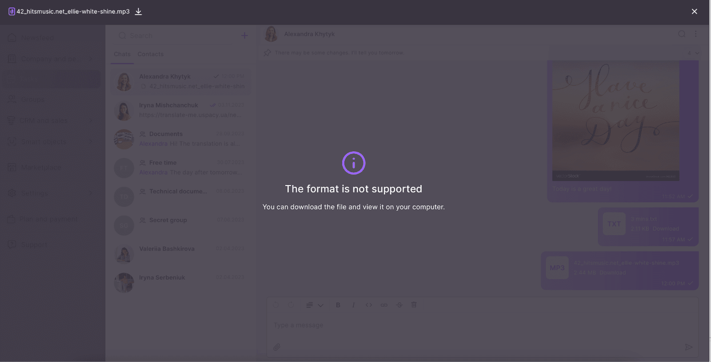Click the trash icon in message toolbar
Viewport: 711px width, 362px height.
(414, 305)
